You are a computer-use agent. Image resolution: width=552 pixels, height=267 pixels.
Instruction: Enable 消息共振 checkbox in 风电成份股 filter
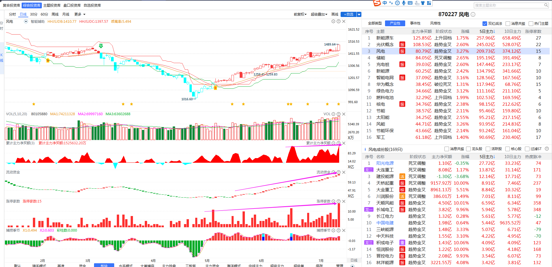(x=446, y=149)
